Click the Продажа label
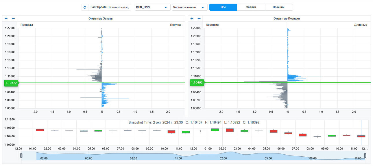The width and height of the screenshot is (373, 167). point(27,25)
